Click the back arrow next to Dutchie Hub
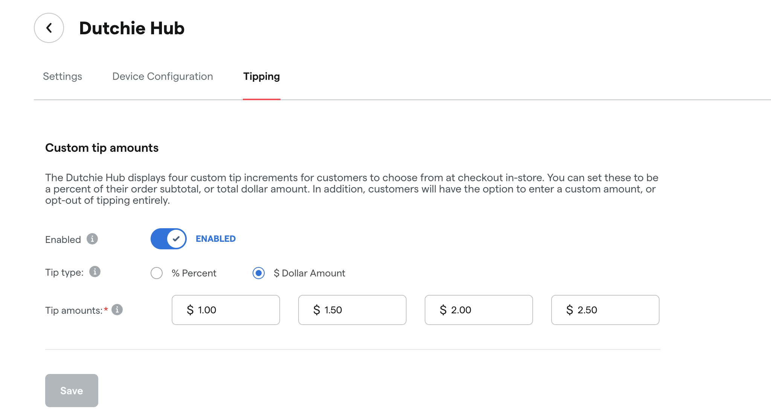 (x=49, y=27)
